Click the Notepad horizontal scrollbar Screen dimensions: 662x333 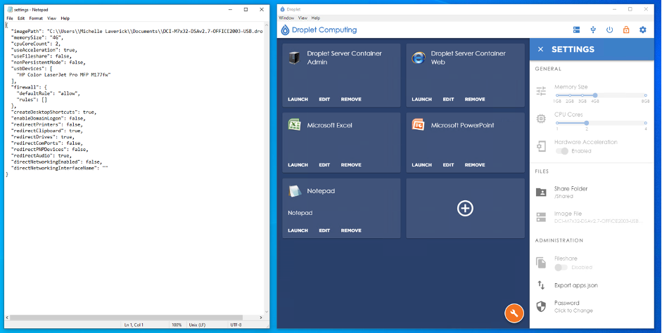(126, 318)
